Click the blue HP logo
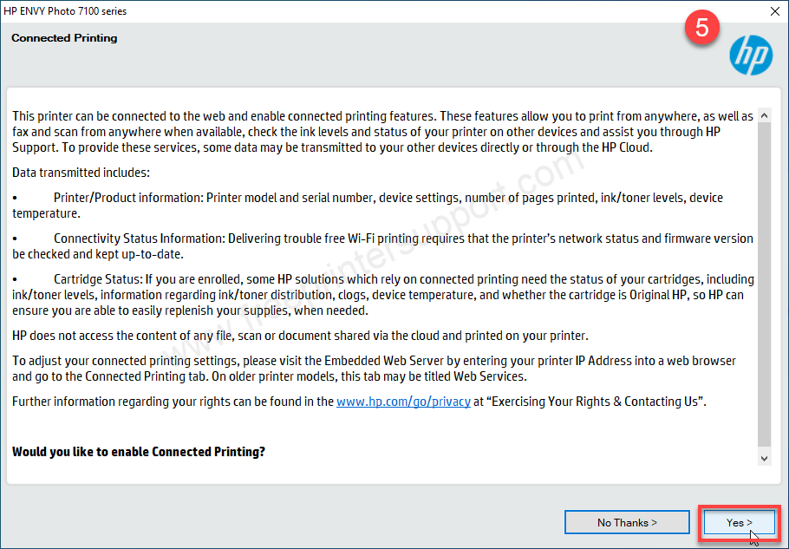The height and width of the screenshot is (549, 789). 750,56
